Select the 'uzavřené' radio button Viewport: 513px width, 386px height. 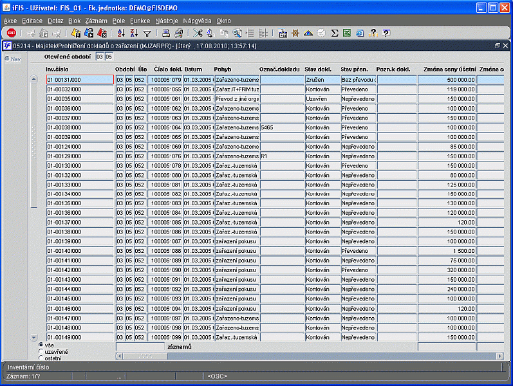[x=42, y=351]
